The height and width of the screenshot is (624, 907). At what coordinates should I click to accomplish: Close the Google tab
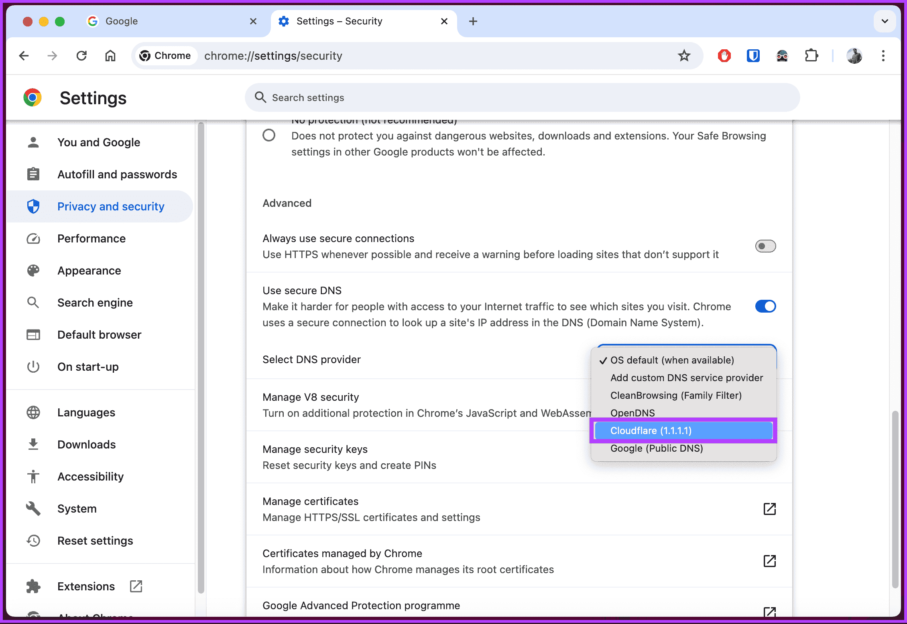tap(253, 21)
